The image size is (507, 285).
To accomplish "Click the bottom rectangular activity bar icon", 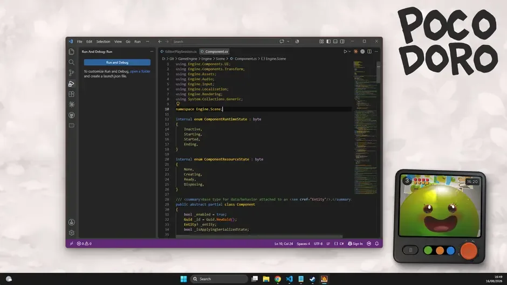I will [x=71, y=126].
